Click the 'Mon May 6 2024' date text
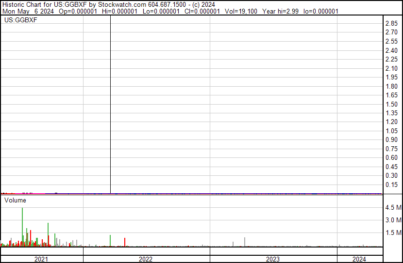This screenshot has width=403, height=263. coord(28,11)
